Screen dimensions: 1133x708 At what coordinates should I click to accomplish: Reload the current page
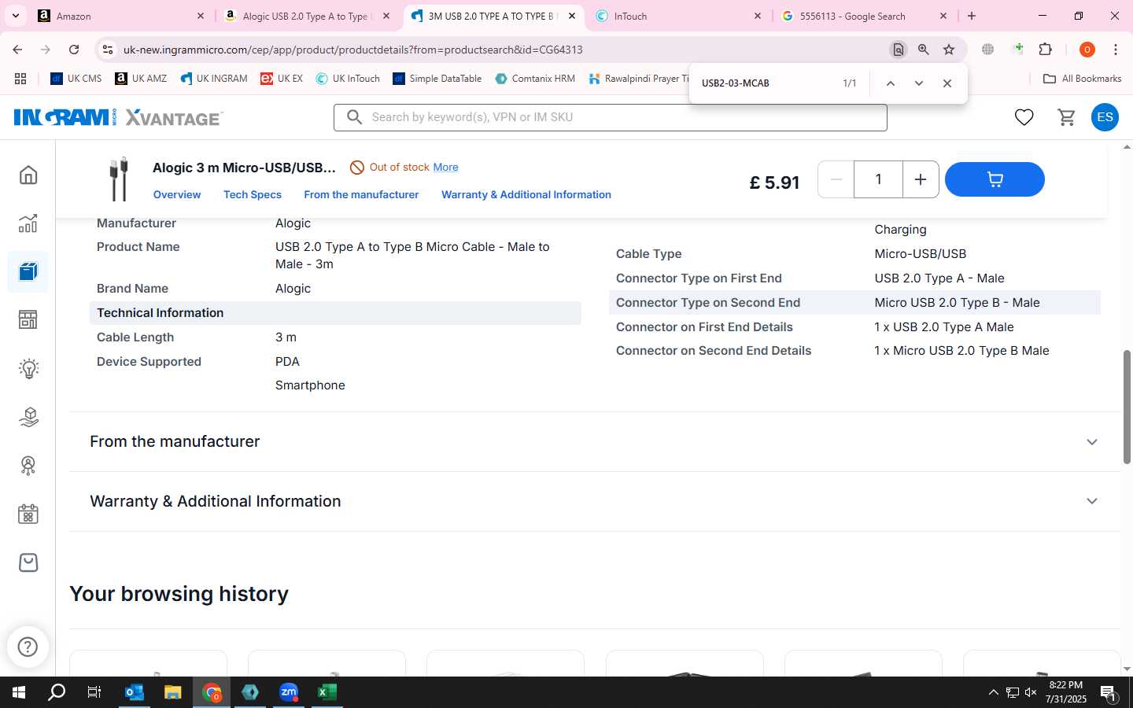coord(74,50)
